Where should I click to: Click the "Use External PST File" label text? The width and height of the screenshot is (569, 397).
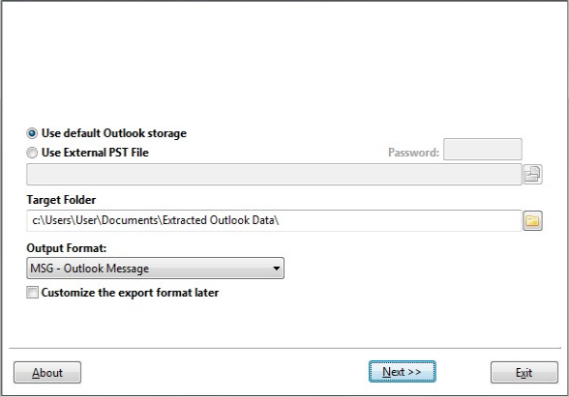point(95,153)
